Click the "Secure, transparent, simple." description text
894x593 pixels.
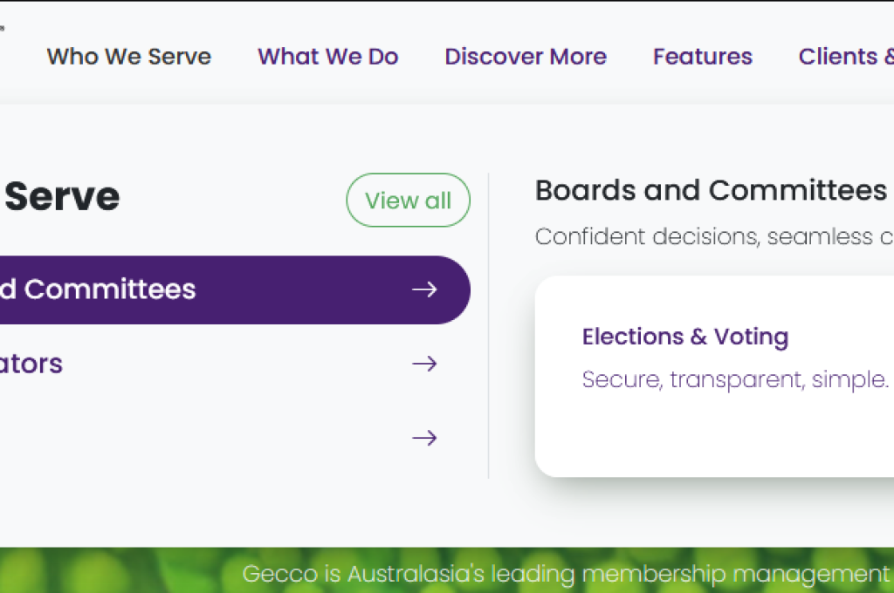pyautogui.click(x=734, y=380)
